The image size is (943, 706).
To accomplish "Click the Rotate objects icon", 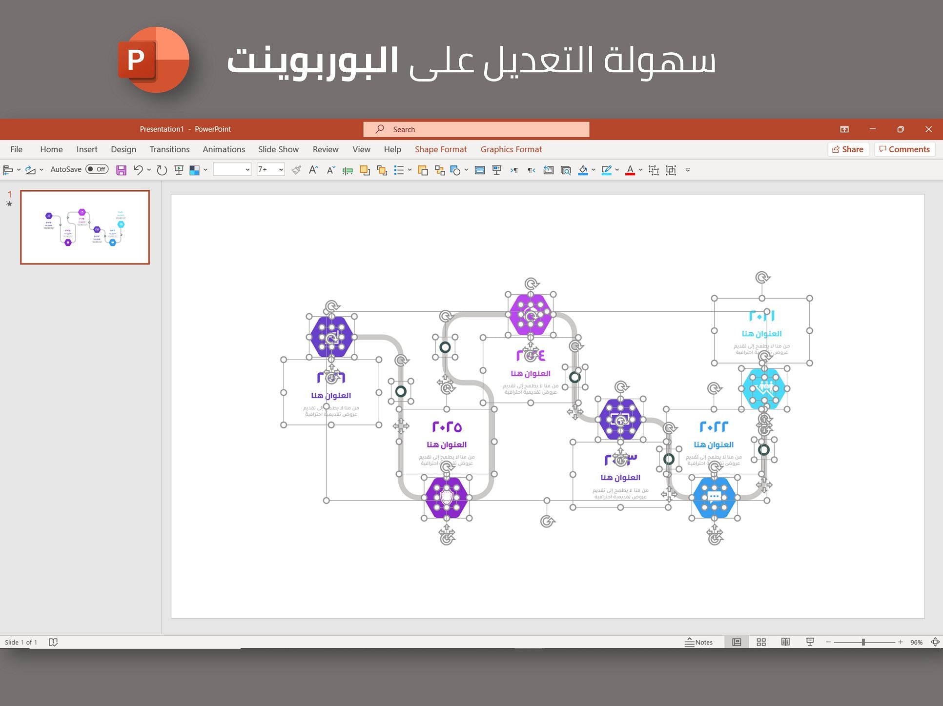I will click(x=30, y=170).
